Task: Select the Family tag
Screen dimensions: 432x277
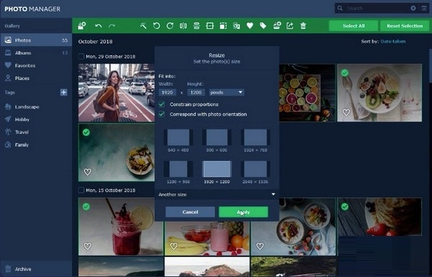Action: click(x=36, y=145)
